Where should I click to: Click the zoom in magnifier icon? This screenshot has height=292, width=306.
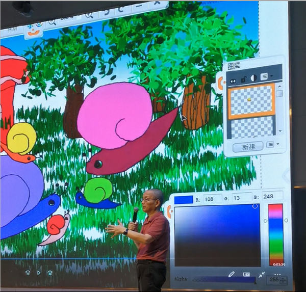(x=89, y=15)
